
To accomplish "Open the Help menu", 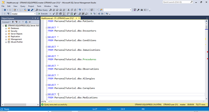I will pos(56,6).
